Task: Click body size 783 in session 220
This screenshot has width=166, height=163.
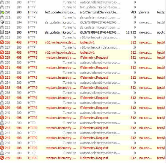Action: (x=133, y=12)
